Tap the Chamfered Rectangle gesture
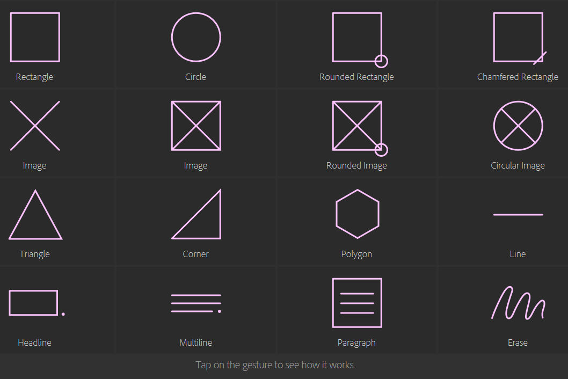 tap(520, 39)
